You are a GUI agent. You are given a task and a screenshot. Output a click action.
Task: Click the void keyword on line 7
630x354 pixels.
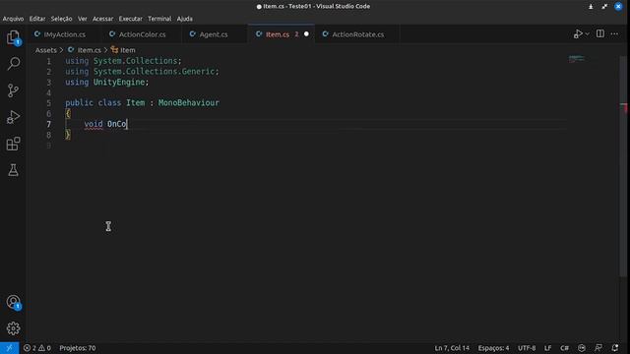94,124
